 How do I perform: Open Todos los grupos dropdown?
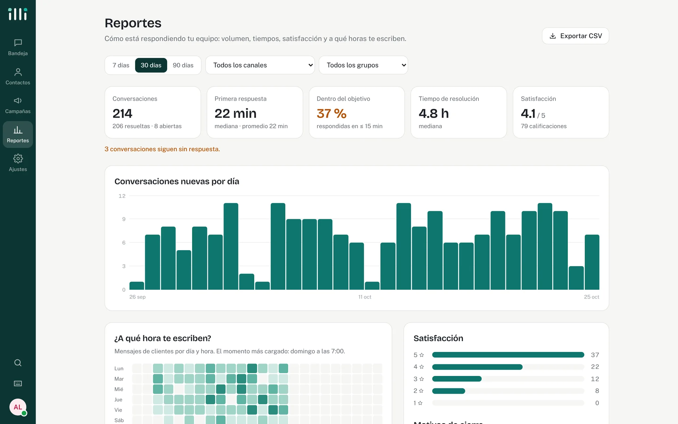(x=363, y=65)
